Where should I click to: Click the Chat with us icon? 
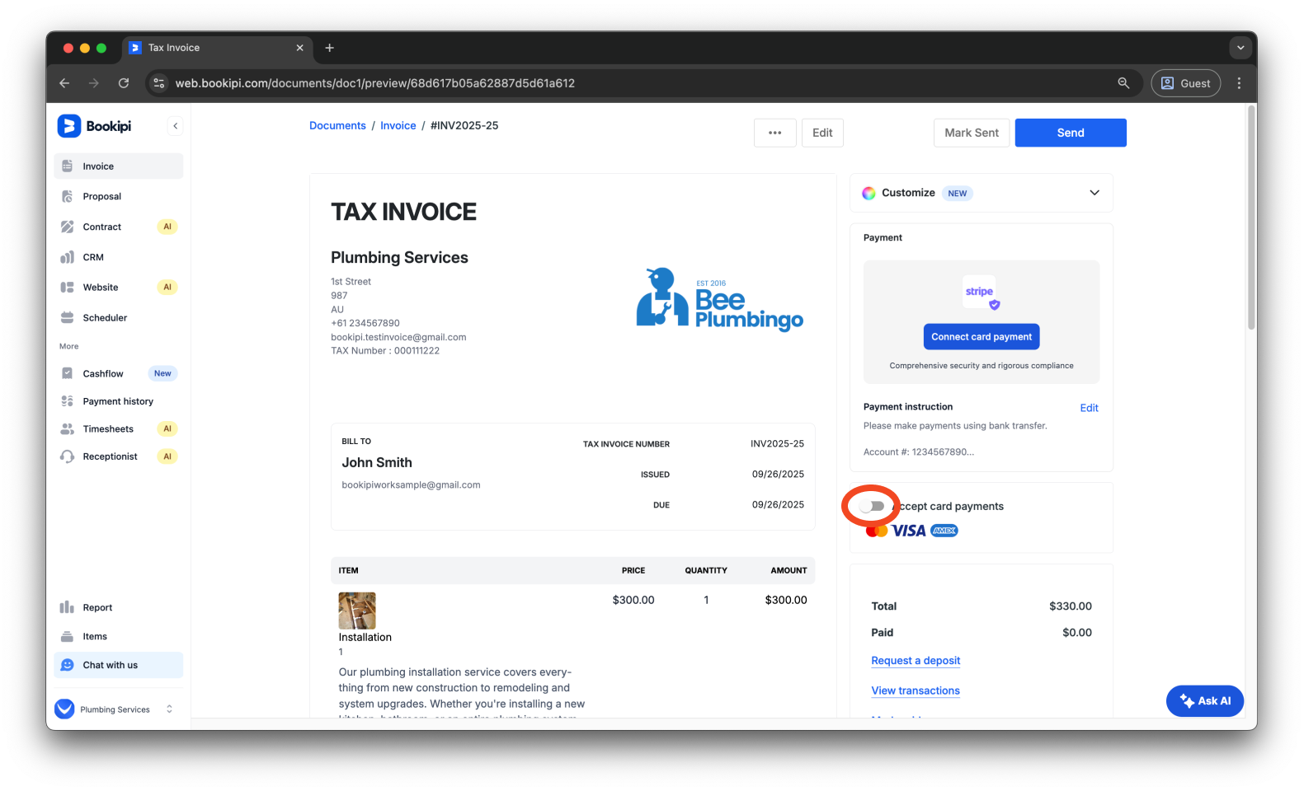click(68, 665)
